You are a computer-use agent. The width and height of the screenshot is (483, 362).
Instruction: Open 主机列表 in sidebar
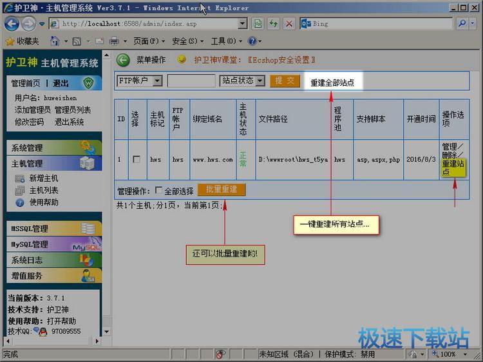[x=44, y=190]
